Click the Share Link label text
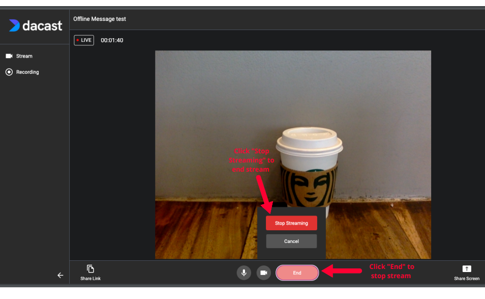485x299 pixels. coord(90,279)
